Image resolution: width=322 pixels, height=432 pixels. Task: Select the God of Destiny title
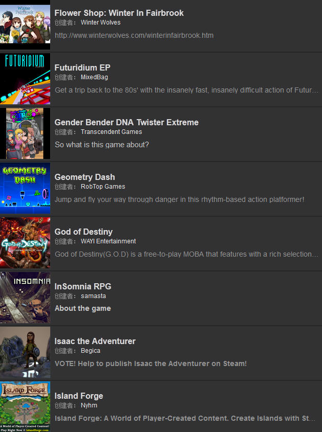point(83,232)
